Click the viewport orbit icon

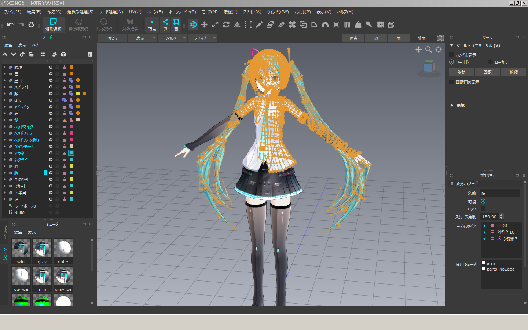click(x=439, y=49)
